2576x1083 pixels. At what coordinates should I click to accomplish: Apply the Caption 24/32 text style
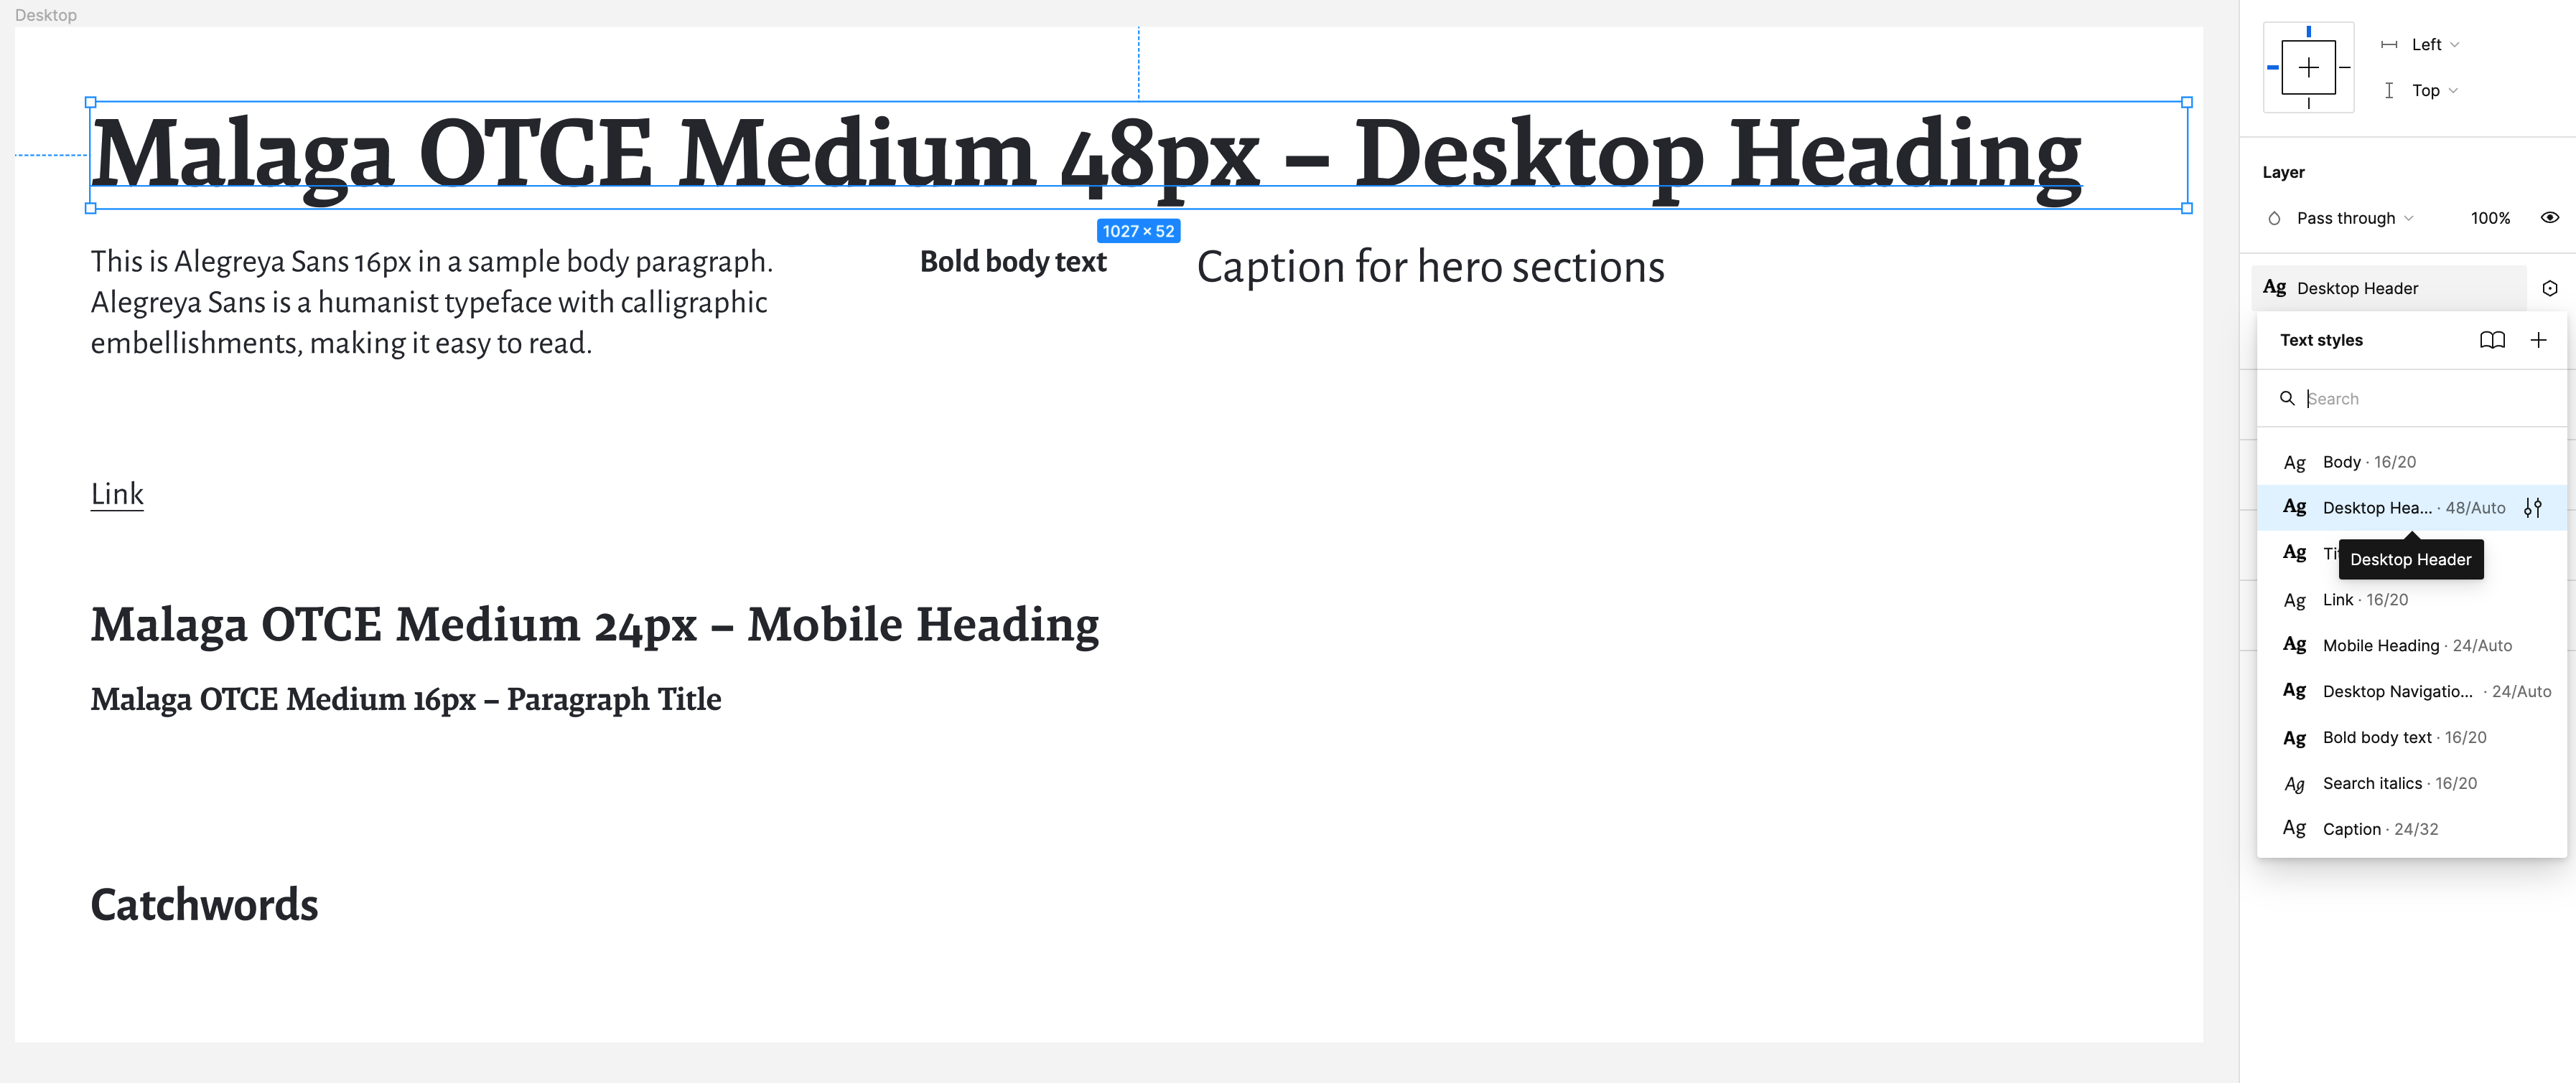[x=2411, y=829]
